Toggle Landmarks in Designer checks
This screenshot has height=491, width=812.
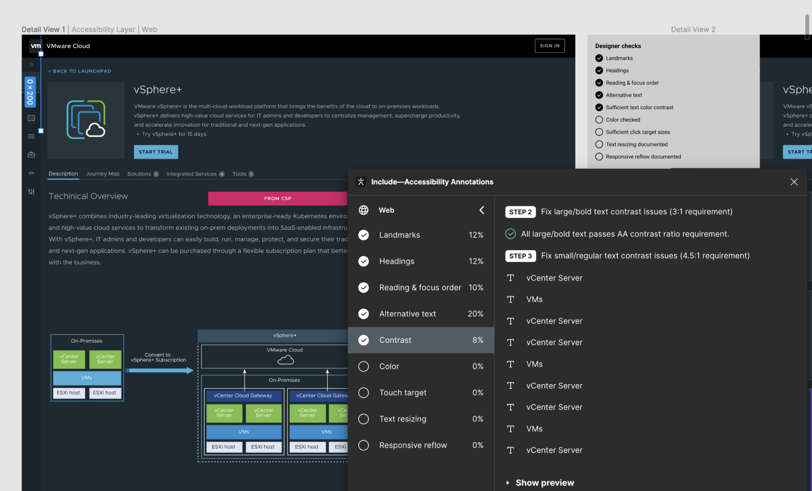[x=599, y=58]
